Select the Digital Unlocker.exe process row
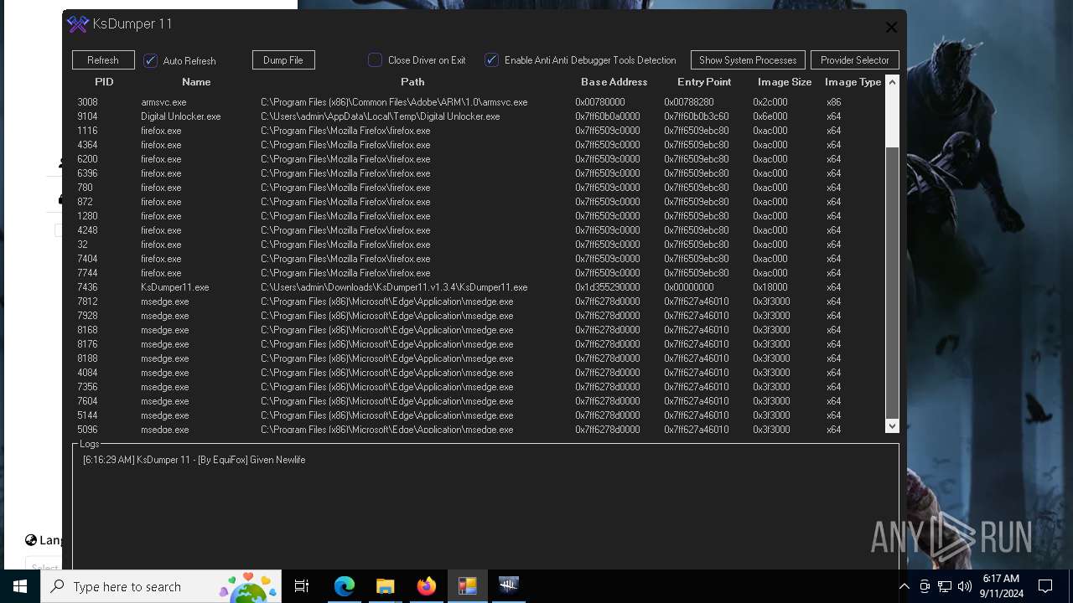1073x603 pixels. pyautogui.click(x=478, y=116)
